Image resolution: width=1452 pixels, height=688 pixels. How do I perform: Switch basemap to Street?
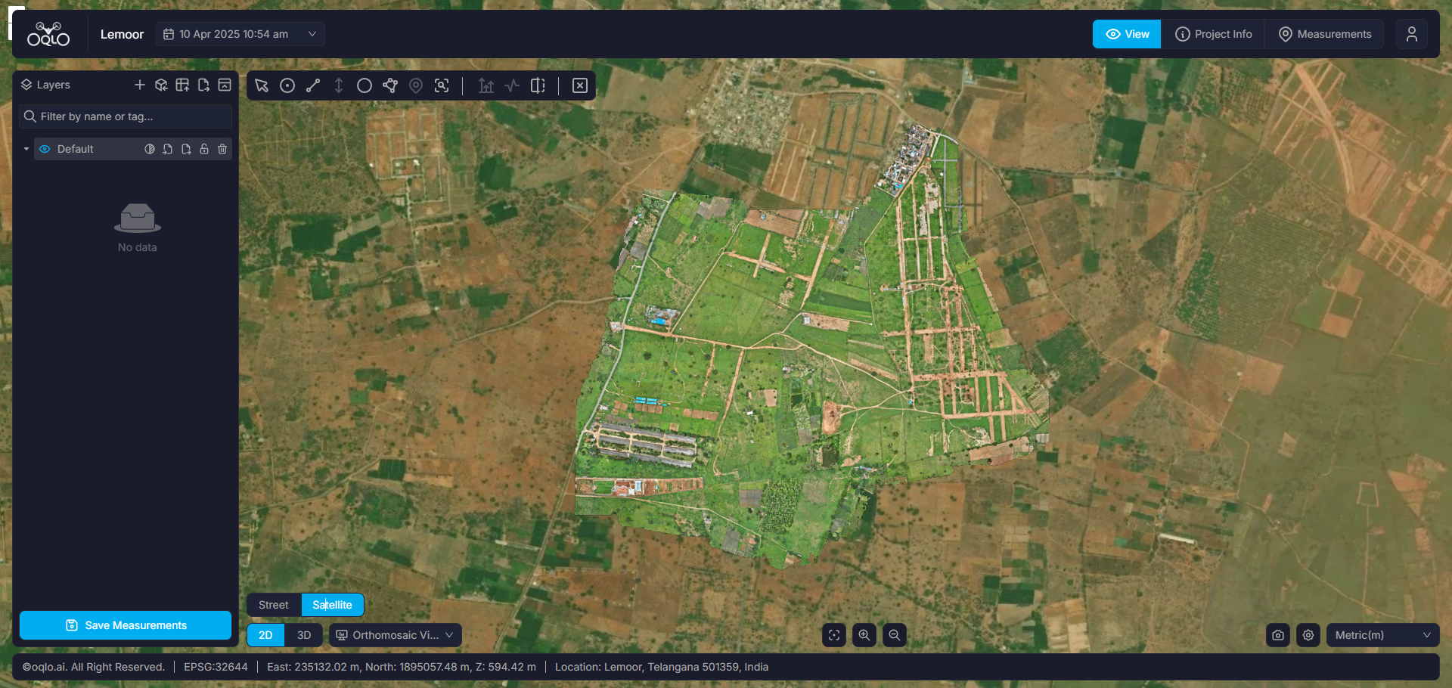click(274, 605)
